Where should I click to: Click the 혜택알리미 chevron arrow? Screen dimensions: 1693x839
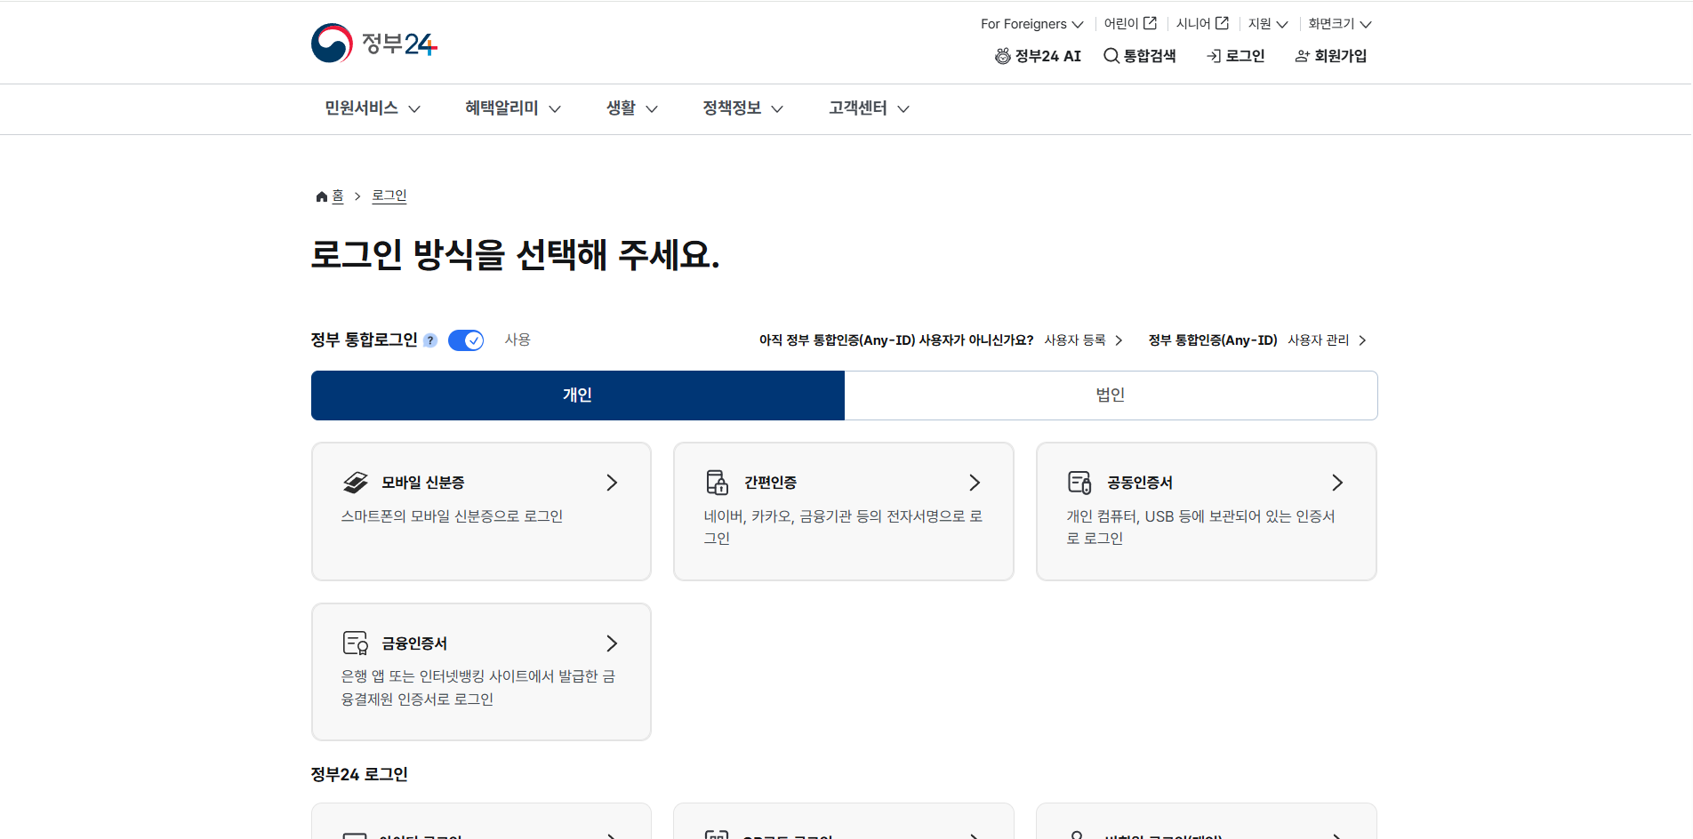[x=555, y=109]
